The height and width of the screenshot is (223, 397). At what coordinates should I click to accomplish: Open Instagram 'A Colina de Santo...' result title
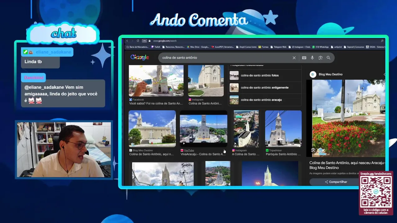[x=246, y=154]
